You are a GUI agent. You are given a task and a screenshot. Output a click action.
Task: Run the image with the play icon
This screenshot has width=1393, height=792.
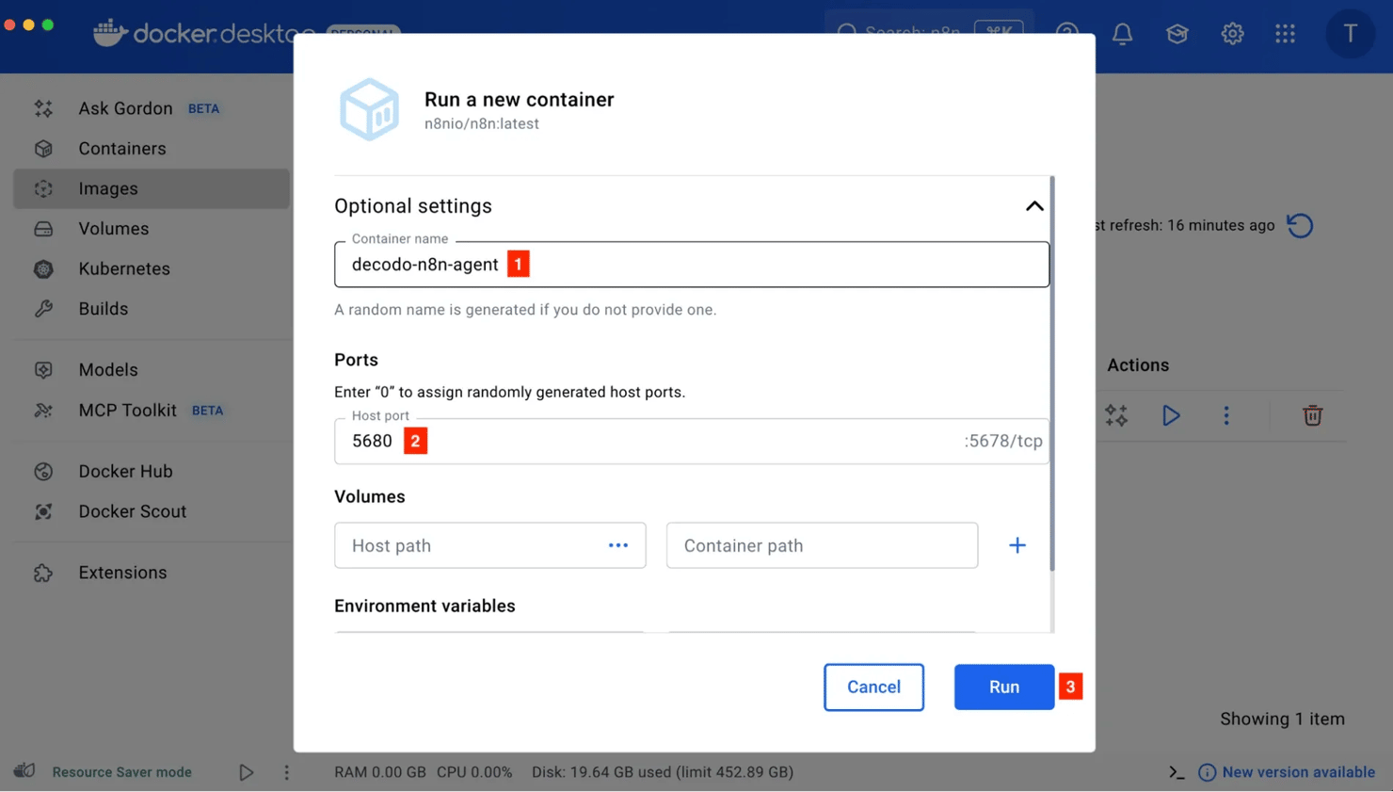1171,415
